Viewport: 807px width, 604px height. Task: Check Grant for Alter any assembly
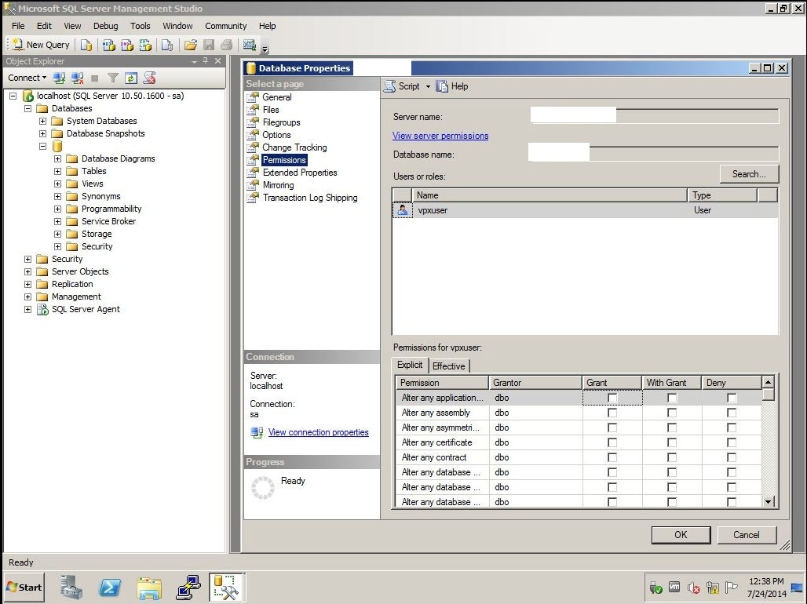click(612, 413)
